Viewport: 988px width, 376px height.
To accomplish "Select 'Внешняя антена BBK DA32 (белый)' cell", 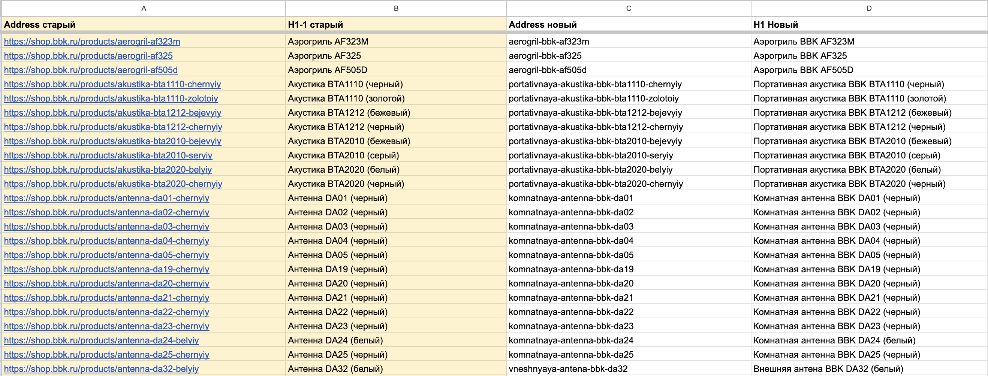I will coord(869,369).
